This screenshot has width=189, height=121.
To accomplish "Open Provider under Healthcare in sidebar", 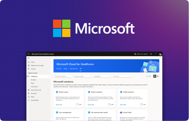I will point(33,80).
